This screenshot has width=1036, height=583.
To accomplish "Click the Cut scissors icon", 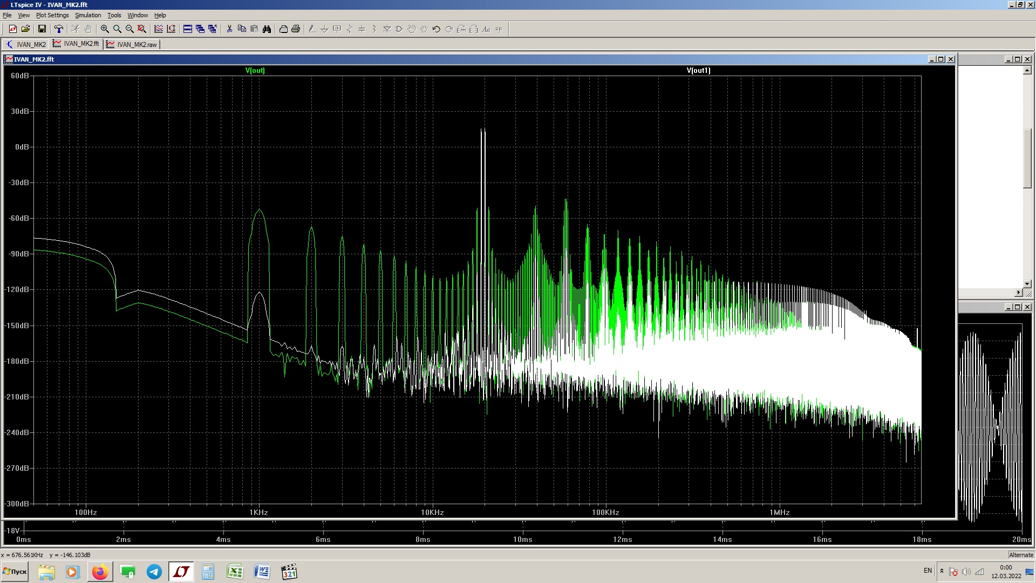I will (x=229, y=29).
